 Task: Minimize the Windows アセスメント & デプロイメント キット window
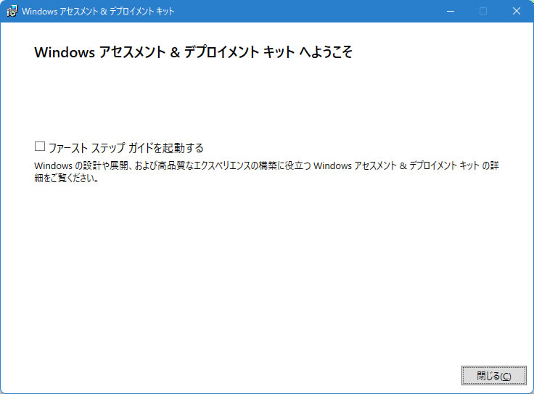[451, 12]
